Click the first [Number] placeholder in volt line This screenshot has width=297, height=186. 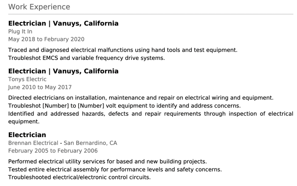(56, 106)
